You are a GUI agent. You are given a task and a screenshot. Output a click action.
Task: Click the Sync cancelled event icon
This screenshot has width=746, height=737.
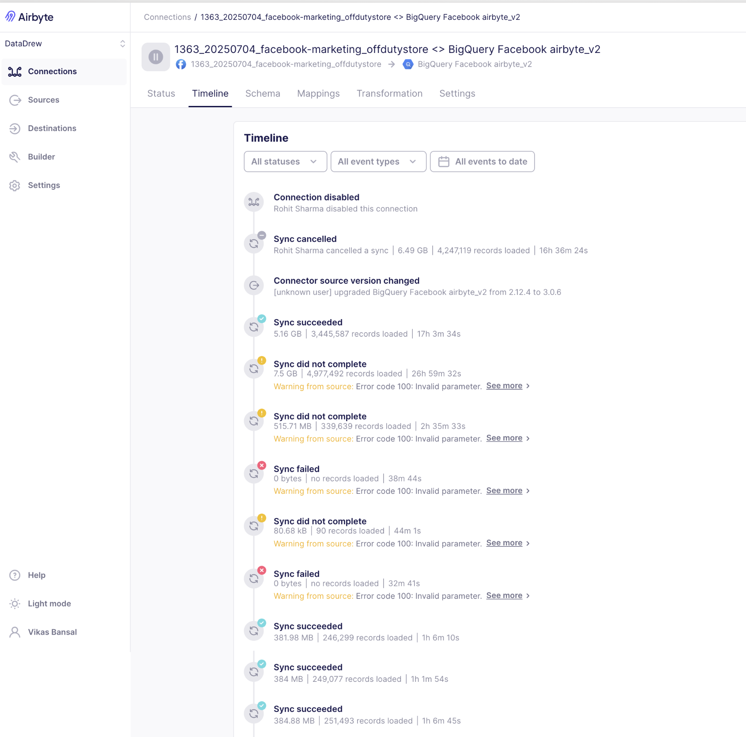pos(254,244)
